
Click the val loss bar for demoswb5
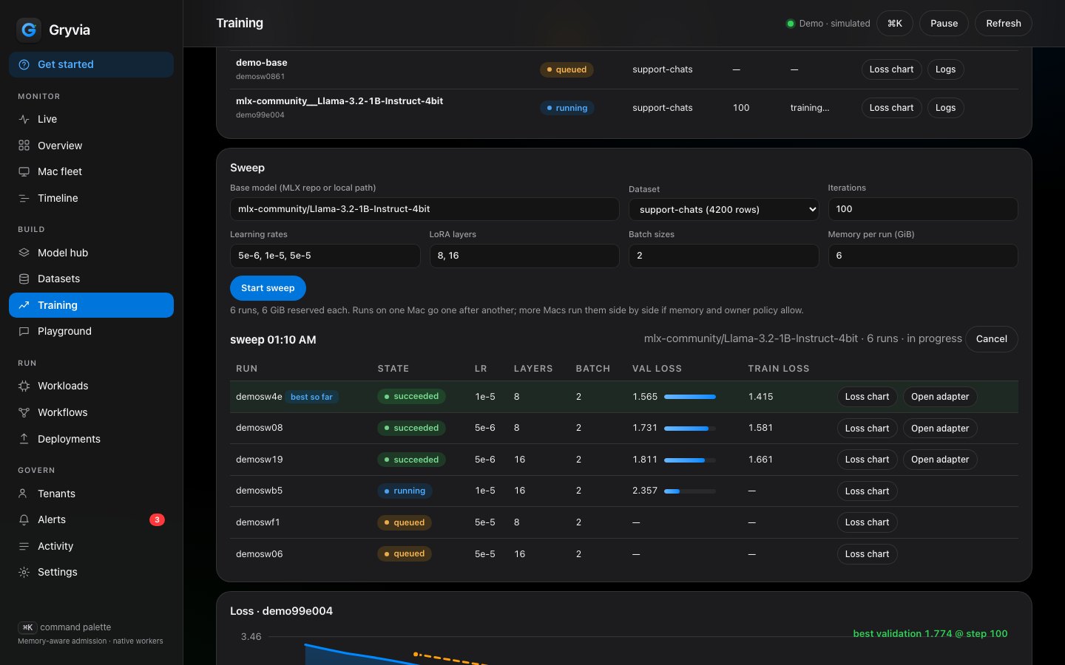(x=690, y=491)
